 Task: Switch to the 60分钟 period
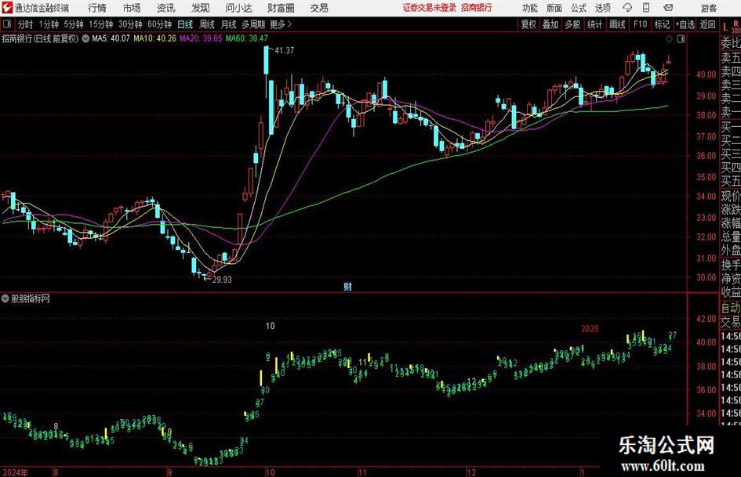(160, 24)
